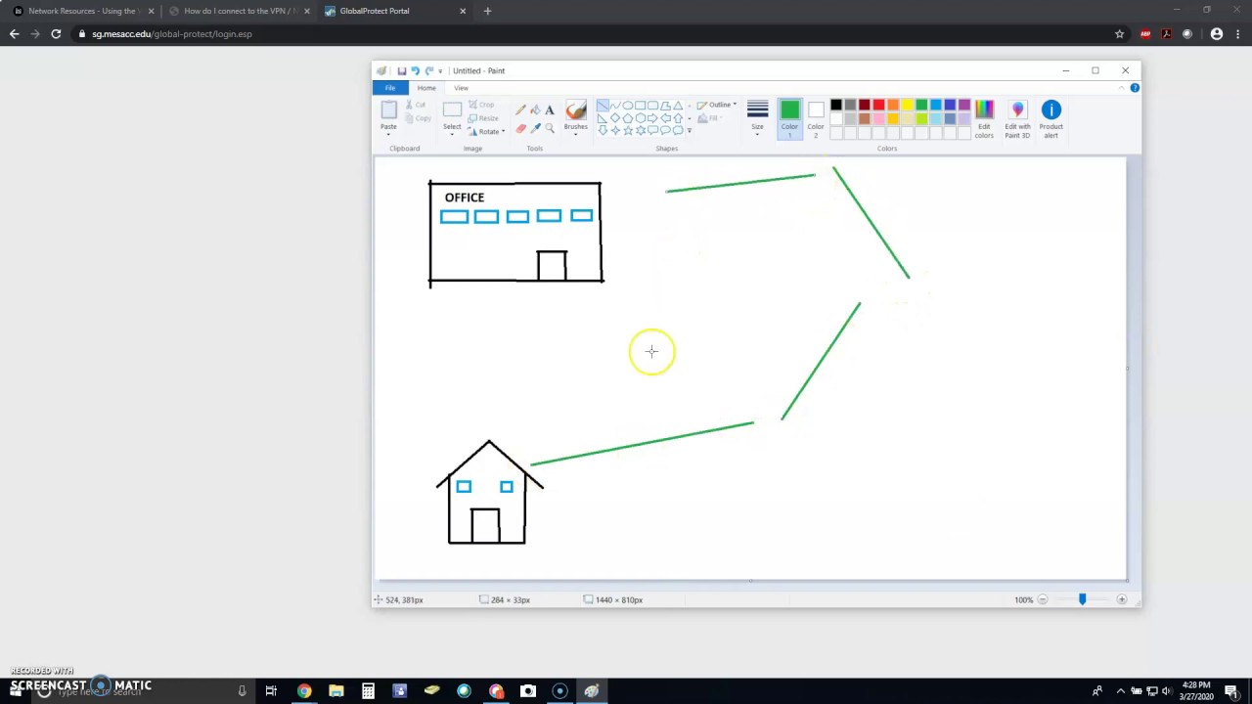Click the browser address bar URL
Image resolution: width=1252 pixels, height=704 pixels.
[x=172, y=34]
